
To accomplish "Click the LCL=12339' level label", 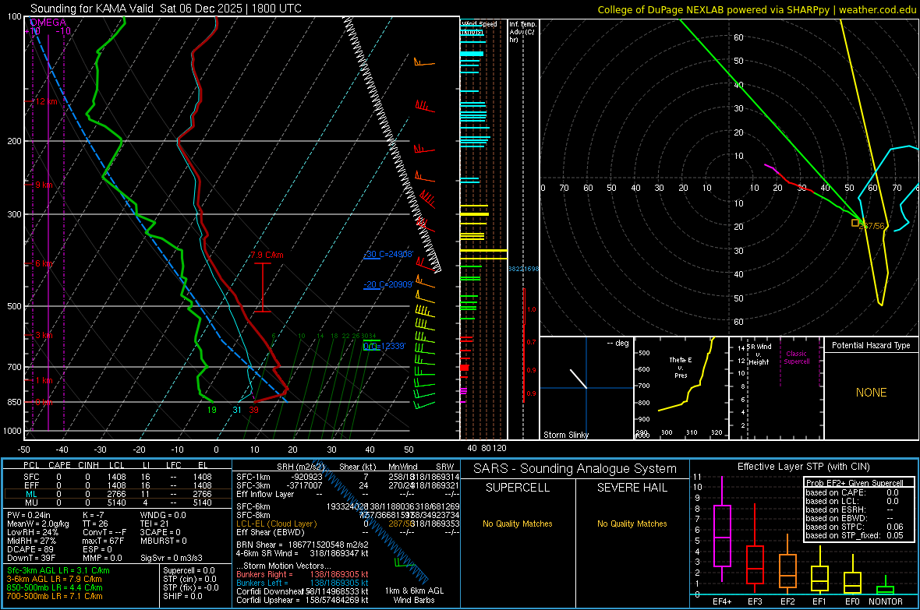I will click(384, 346).
